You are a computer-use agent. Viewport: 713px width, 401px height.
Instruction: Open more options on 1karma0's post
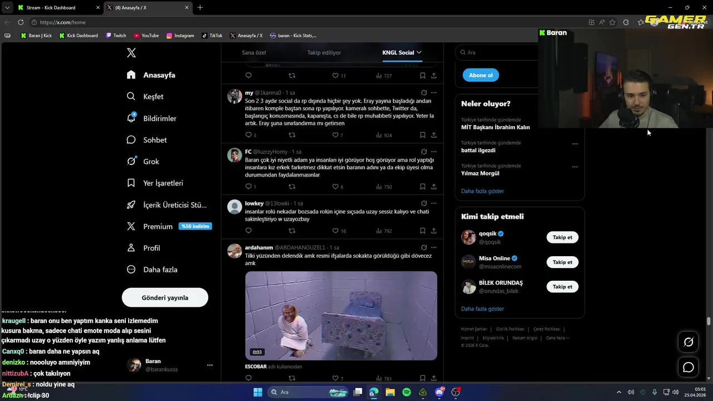[434, 92]
